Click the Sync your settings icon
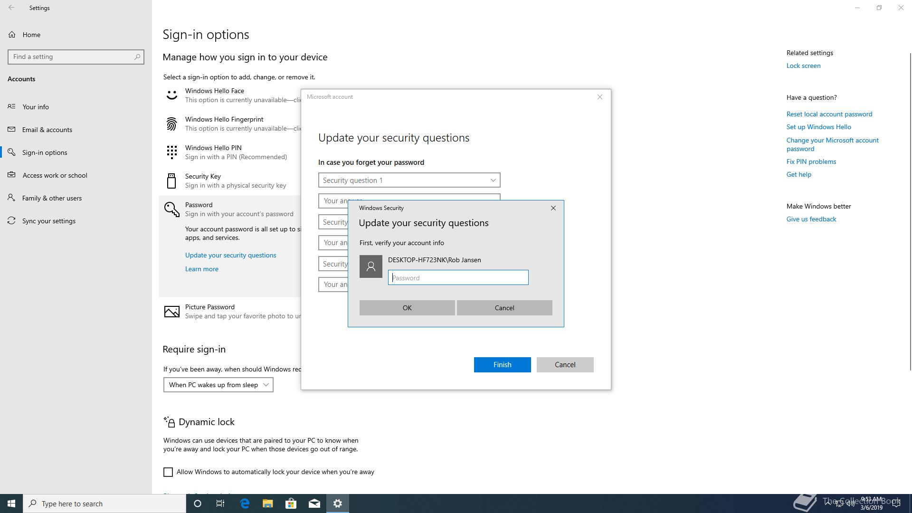This screenshot has width=912, height=513. point(11,220)
